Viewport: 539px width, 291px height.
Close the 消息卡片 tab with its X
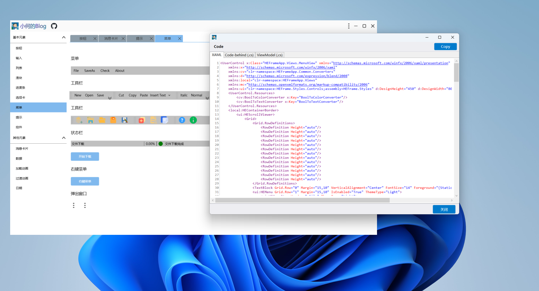pos(123,39)
